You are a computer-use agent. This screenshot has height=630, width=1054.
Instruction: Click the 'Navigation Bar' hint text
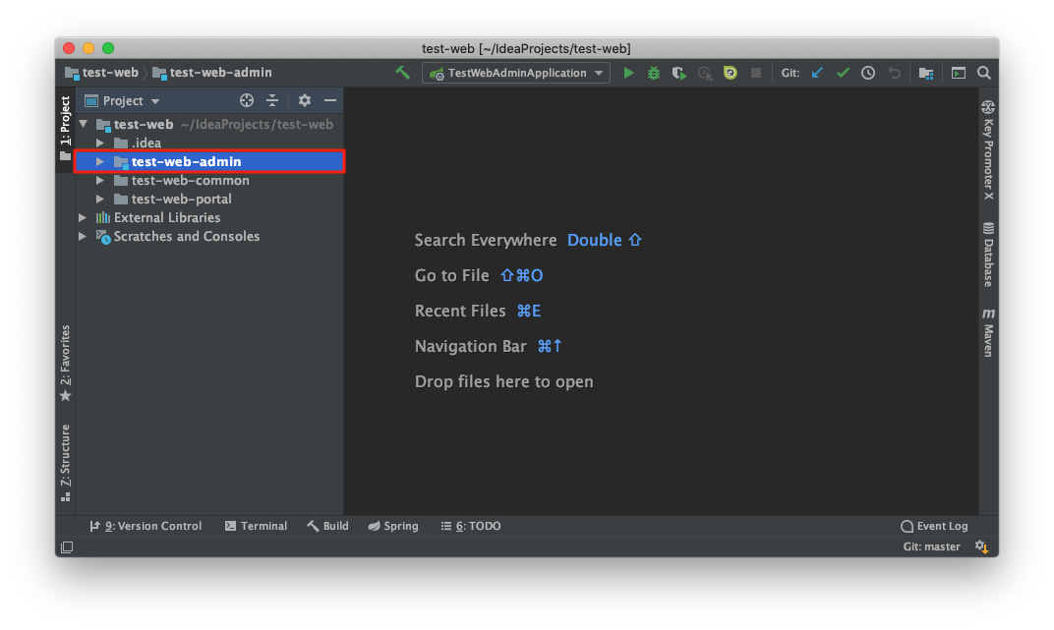471,347
